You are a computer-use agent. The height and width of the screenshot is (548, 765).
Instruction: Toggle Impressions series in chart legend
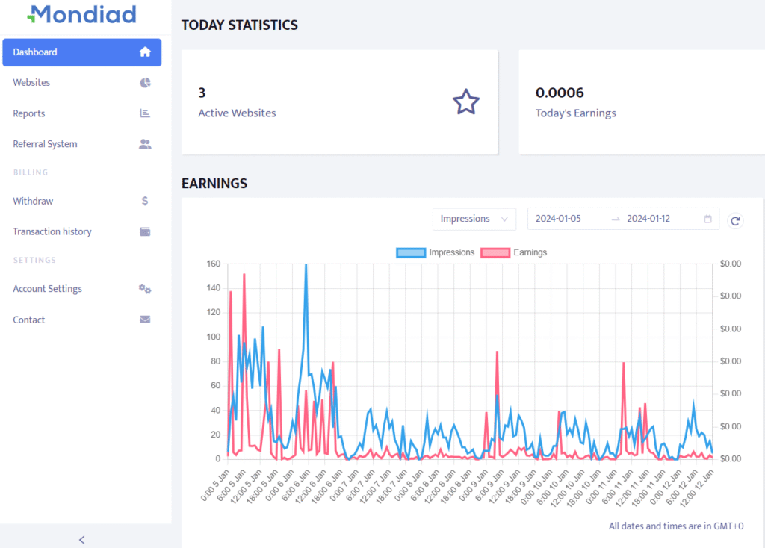coord(436,252)
